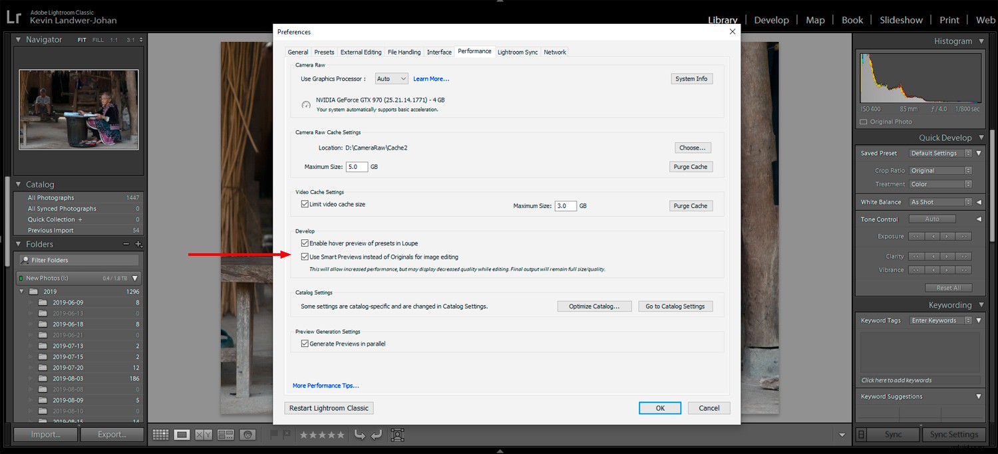Viewport: 998px width, 454px height.
Task: Open the Use Graphics Processor dropdown
Action: 391,78
